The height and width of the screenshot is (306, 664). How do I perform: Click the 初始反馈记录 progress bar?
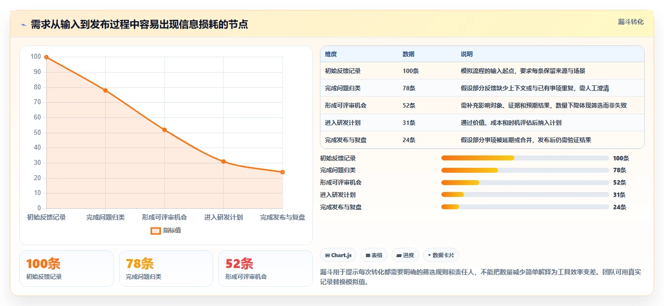(x=525, y=158)
